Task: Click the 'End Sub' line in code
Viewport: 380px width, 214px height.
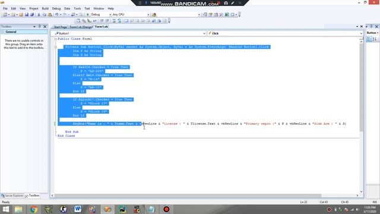Action: click(x=72, y=132)
